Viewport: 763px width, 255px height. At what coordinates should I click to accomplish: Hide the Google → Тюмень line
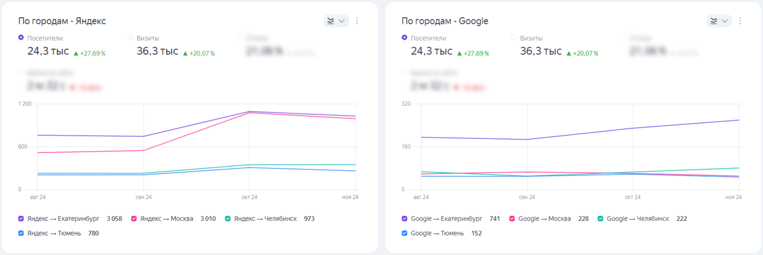point(404,233)
